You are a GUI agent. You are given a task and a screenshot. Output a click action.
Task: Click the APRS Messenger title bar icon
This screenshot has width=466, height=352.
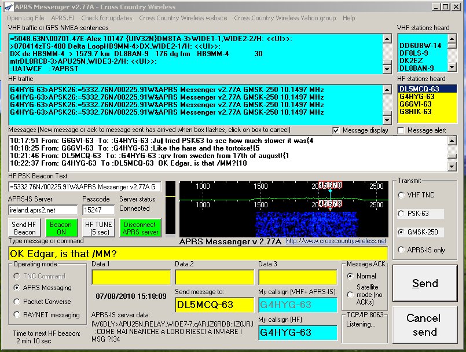9,6
